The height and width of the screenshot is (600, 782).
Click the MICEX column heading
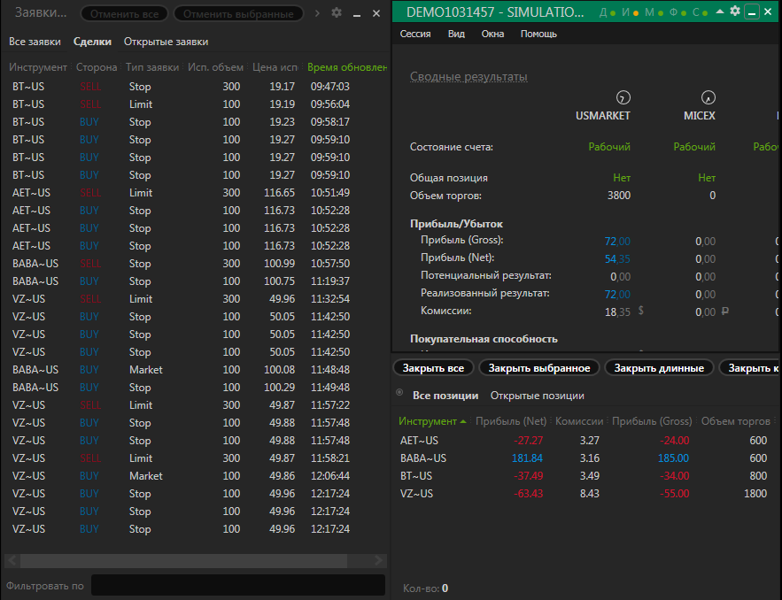700,116
